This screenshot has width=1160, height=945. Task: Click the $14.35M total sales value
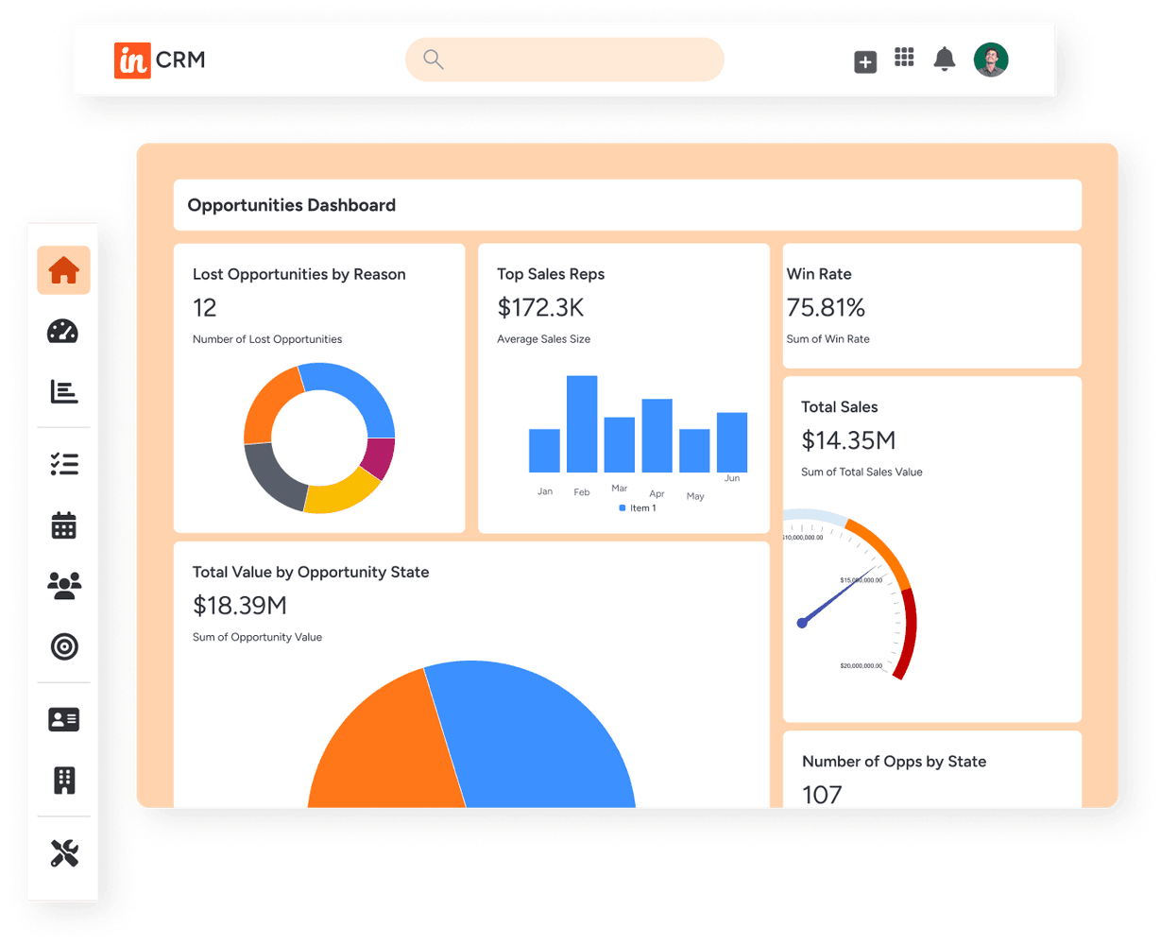(x=848, y=440)
